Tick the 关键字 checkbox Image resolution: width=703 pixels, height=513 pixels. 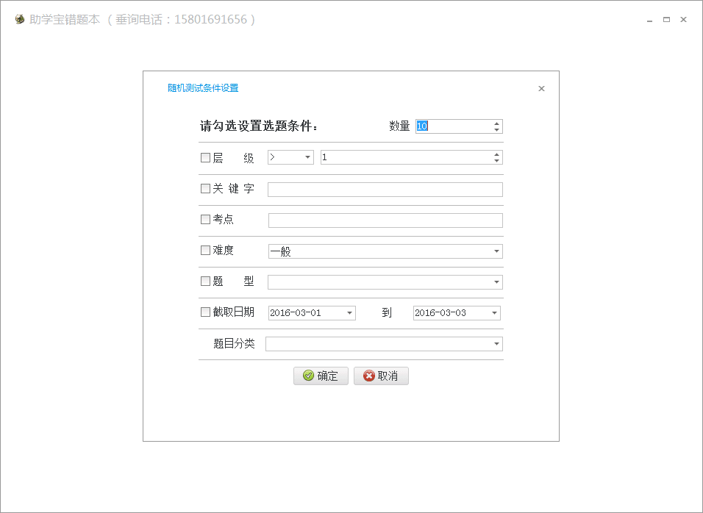point(205,188)
